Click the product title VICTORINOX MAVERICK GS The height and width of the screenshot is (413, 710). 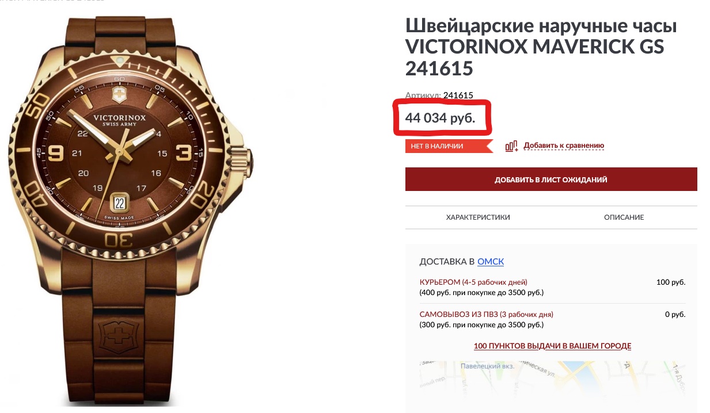point(535,47)
